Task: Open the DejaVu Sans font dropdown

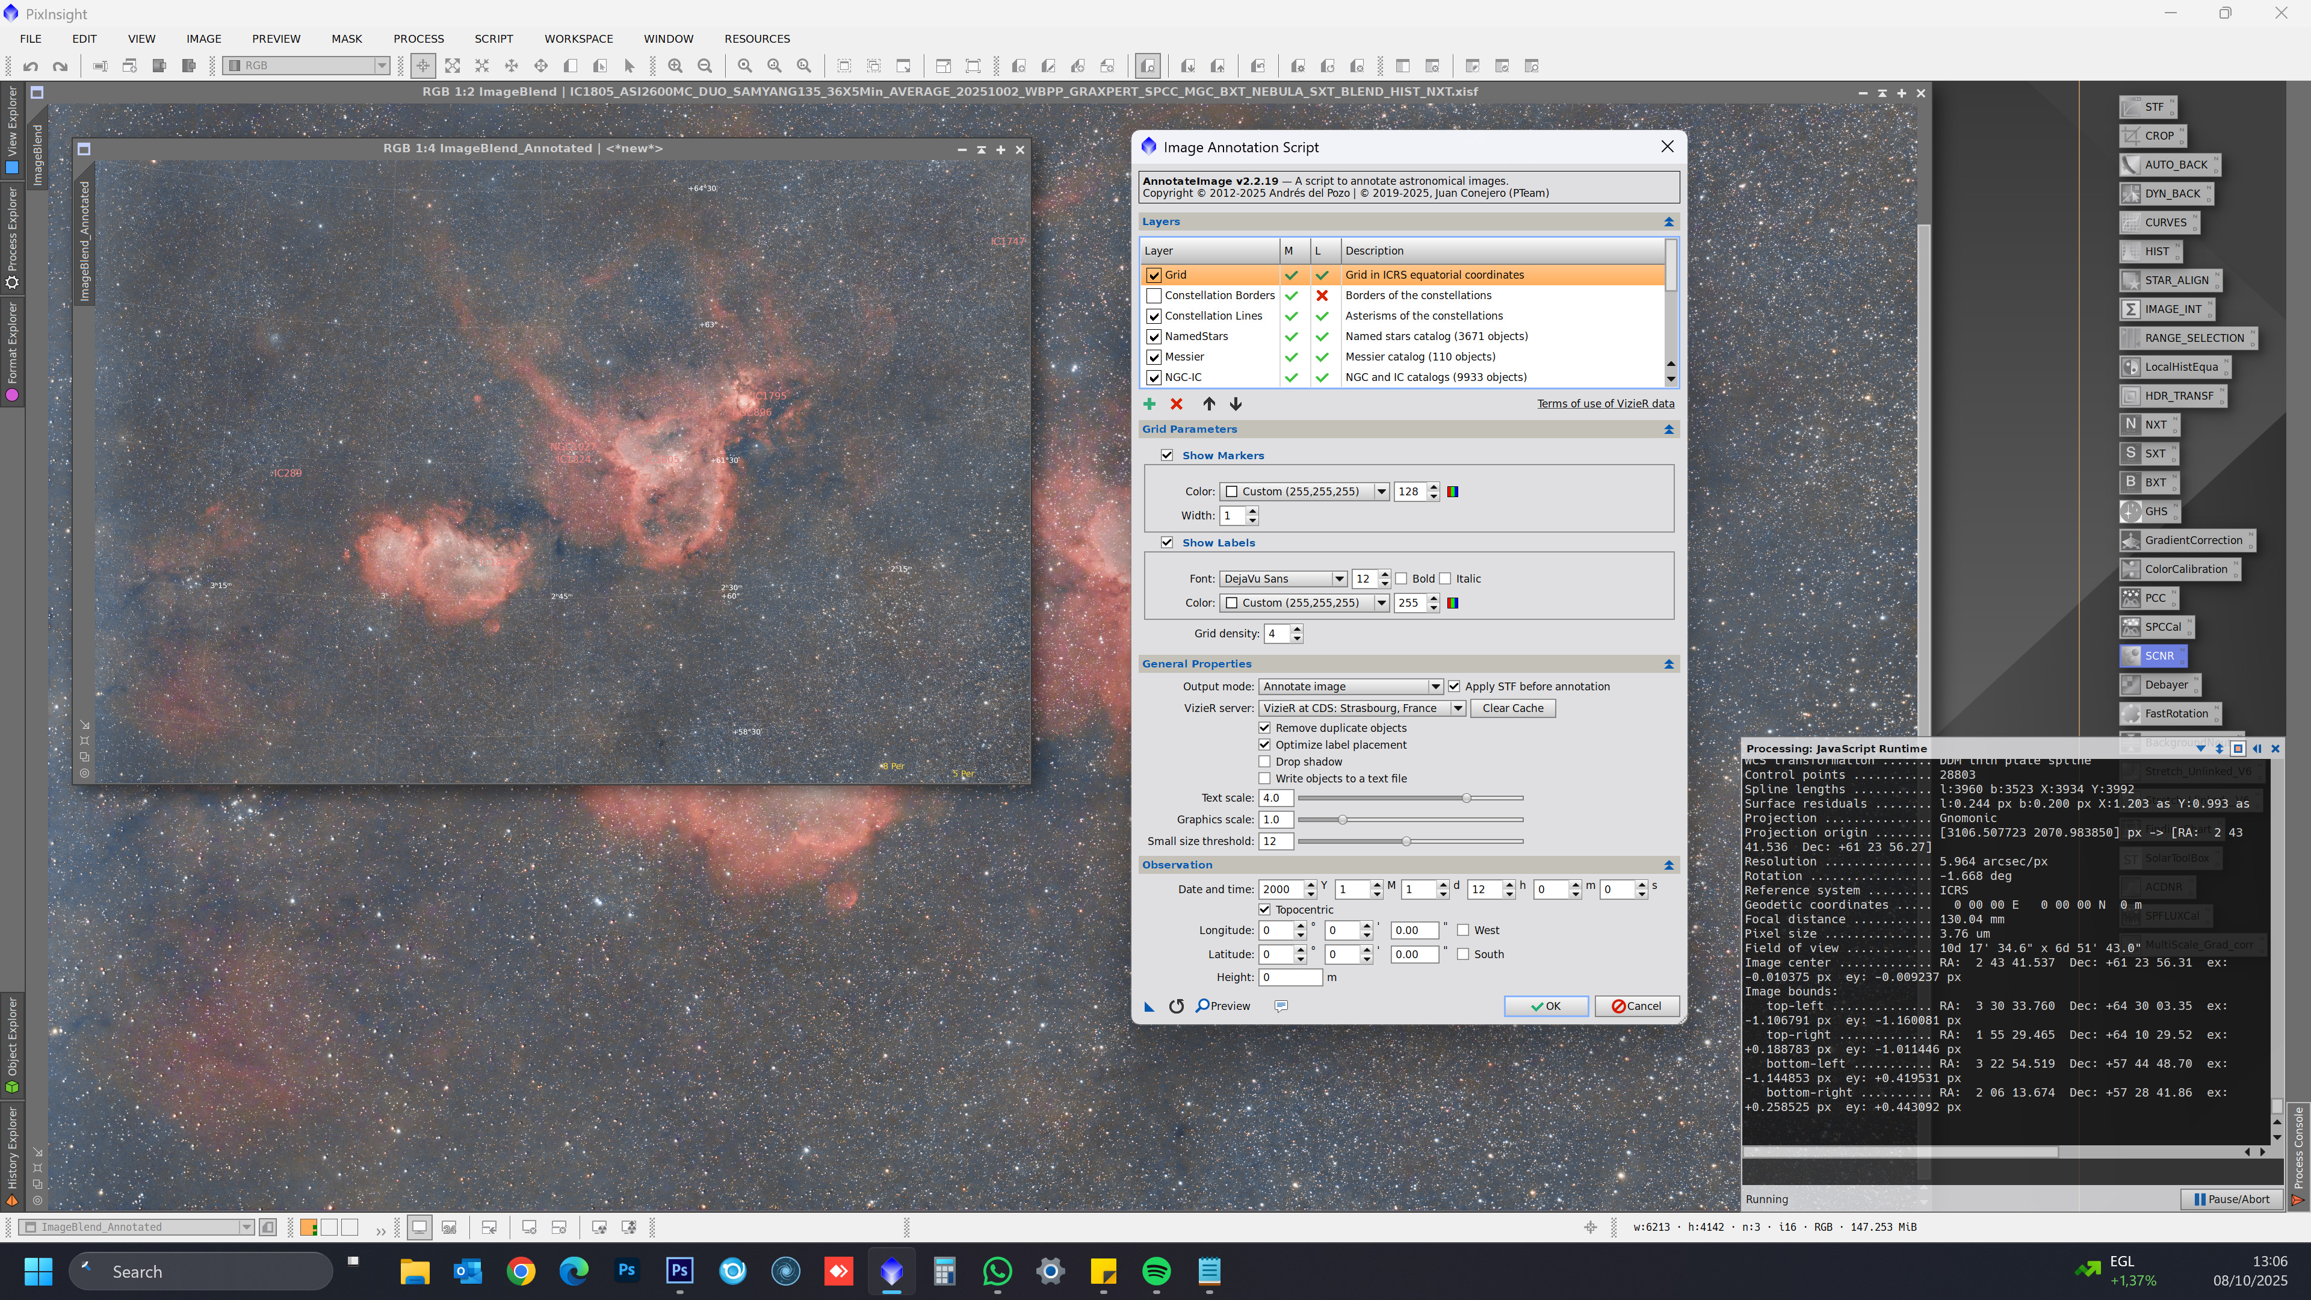Action: 1283,578
